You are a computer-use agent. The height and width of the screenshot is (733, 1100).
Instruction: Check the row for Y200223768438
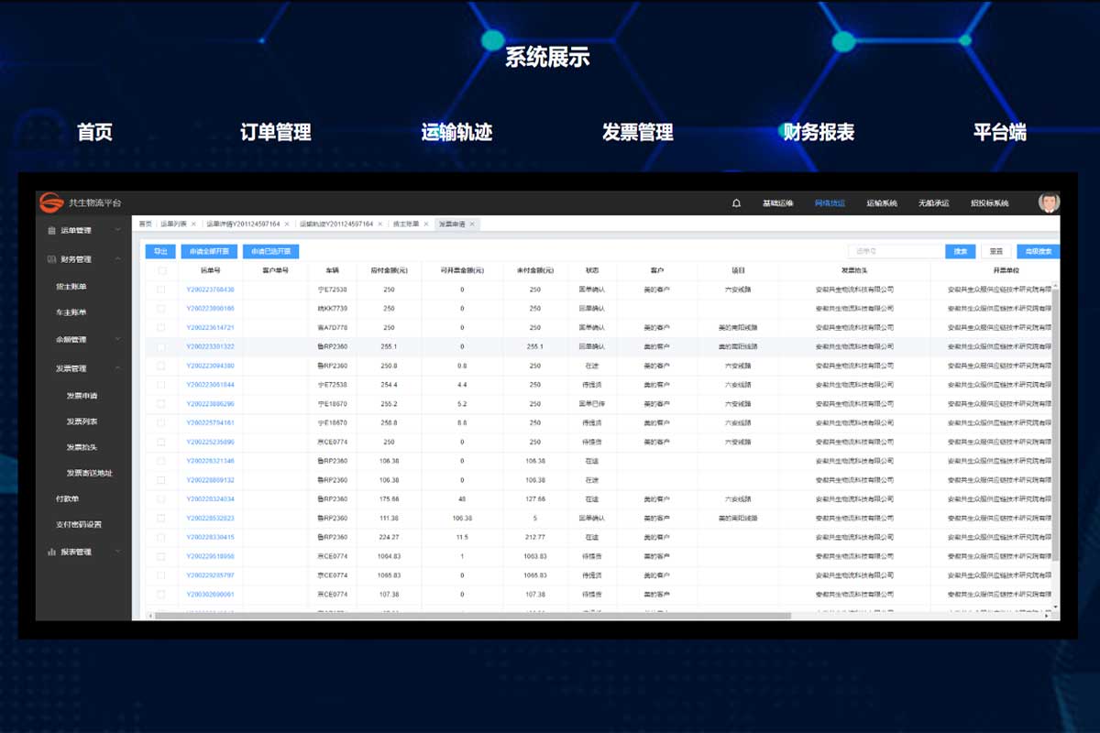pyautogui.click(x=161, y=290)
